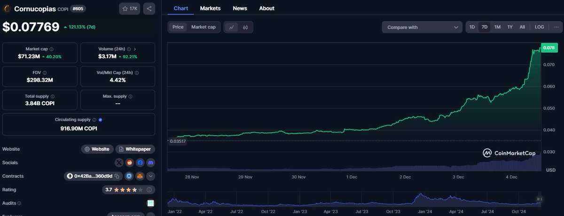
Task: Click the 916.90M COPI circulating supply
Action: point(79,128)
